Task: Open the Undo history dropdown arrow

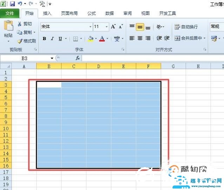Action: click(x=25, y=4)
